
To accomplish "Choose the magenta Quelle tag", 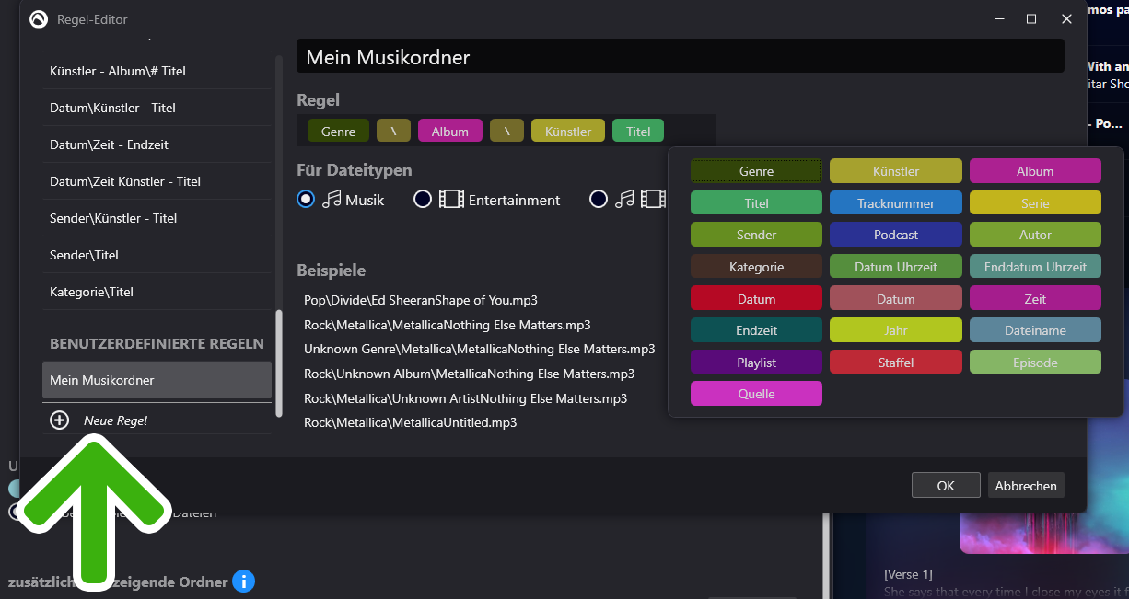I will [756, 394].
